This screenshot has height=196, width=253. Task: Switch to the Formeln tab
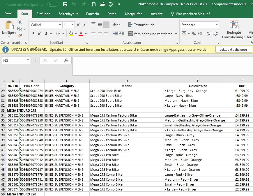(x=93, y=14)
